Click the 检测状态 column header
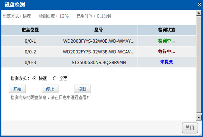The image size is (203, 137). point(167,30)
